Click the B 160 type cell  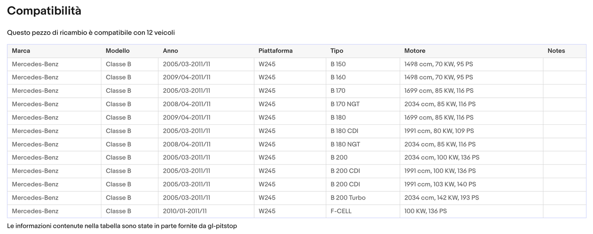click(338, 78)
